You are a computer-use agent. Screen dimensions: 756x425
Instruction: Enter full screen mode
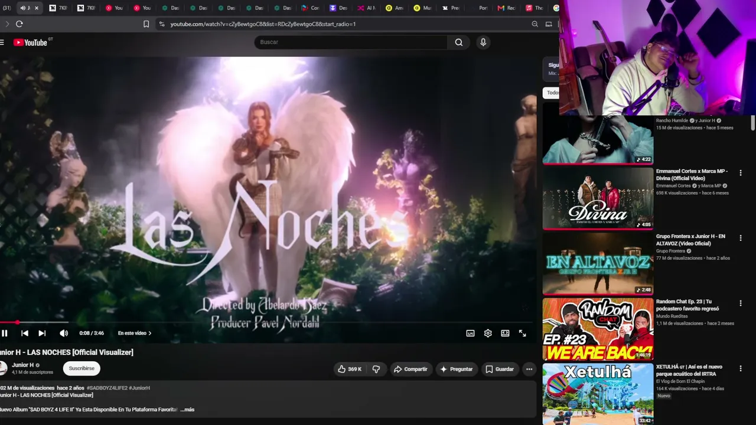tap(523, 333)
